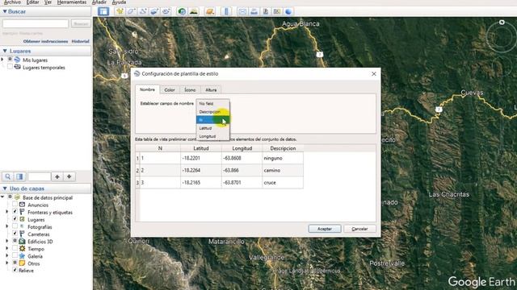Choose 'Latitud' in name field dropdown
The width and height of the screenshot is (517, 290).
[212, 128]
